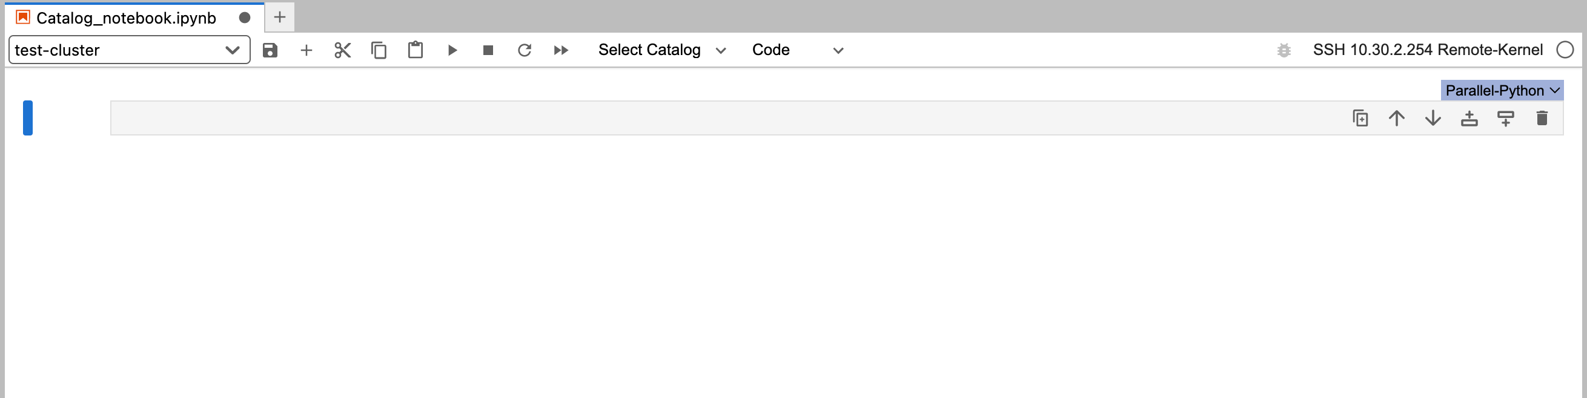
Task: Open the Select Catalog dropdown
Action: [x=660, y=50]
